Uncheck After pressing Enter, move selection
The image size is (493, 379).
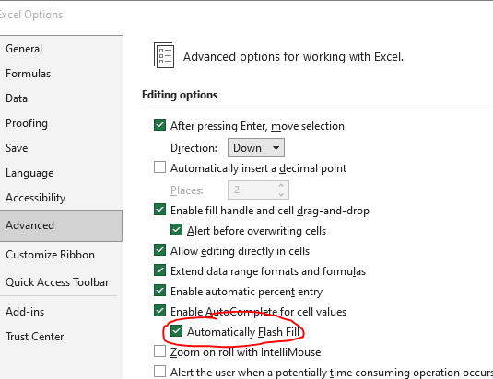[159, 125]
